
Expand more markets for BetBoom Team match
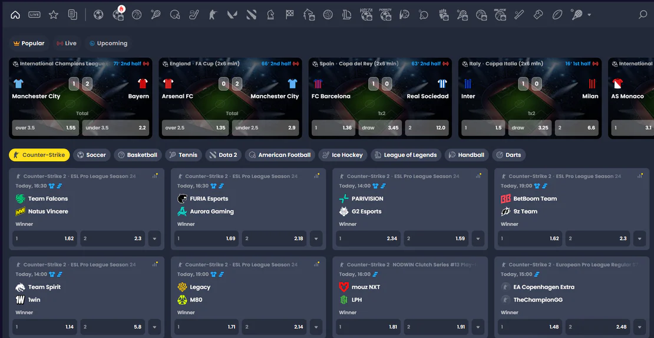point(640,238)
